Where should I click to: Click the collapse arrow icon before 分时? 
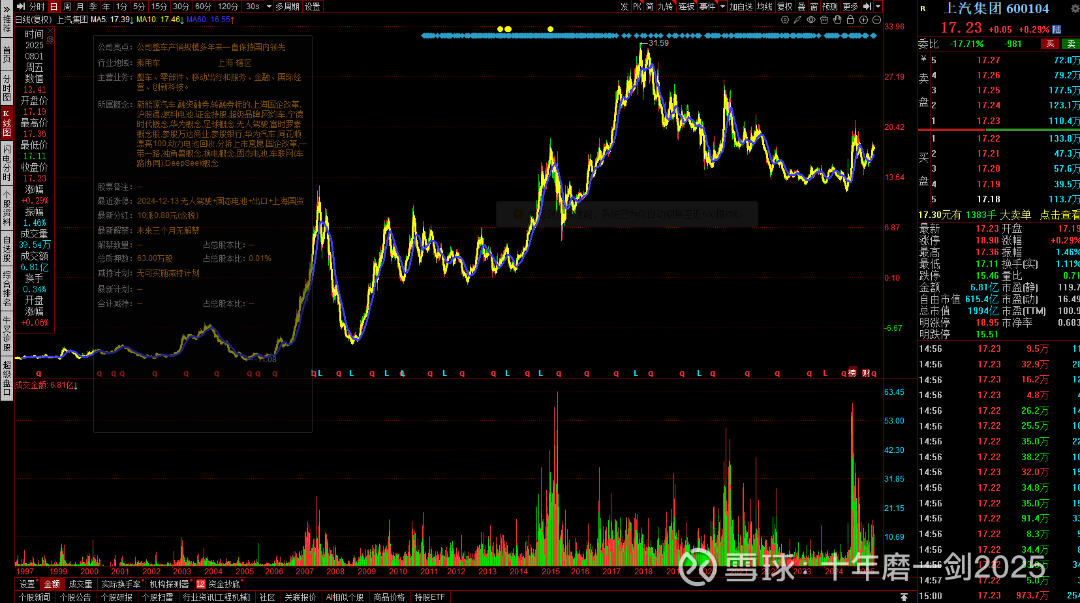[x=21, y=7]
